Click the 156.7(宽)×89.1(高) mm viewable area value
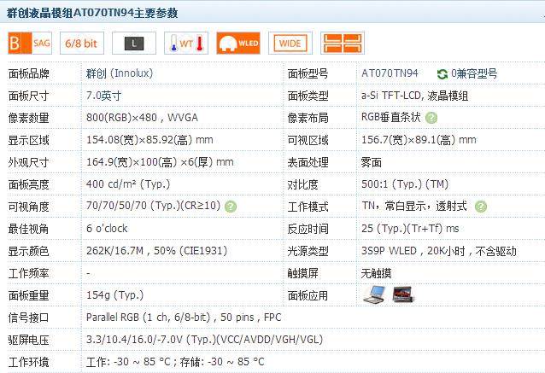Screen dimensions: 545x373 419,140
